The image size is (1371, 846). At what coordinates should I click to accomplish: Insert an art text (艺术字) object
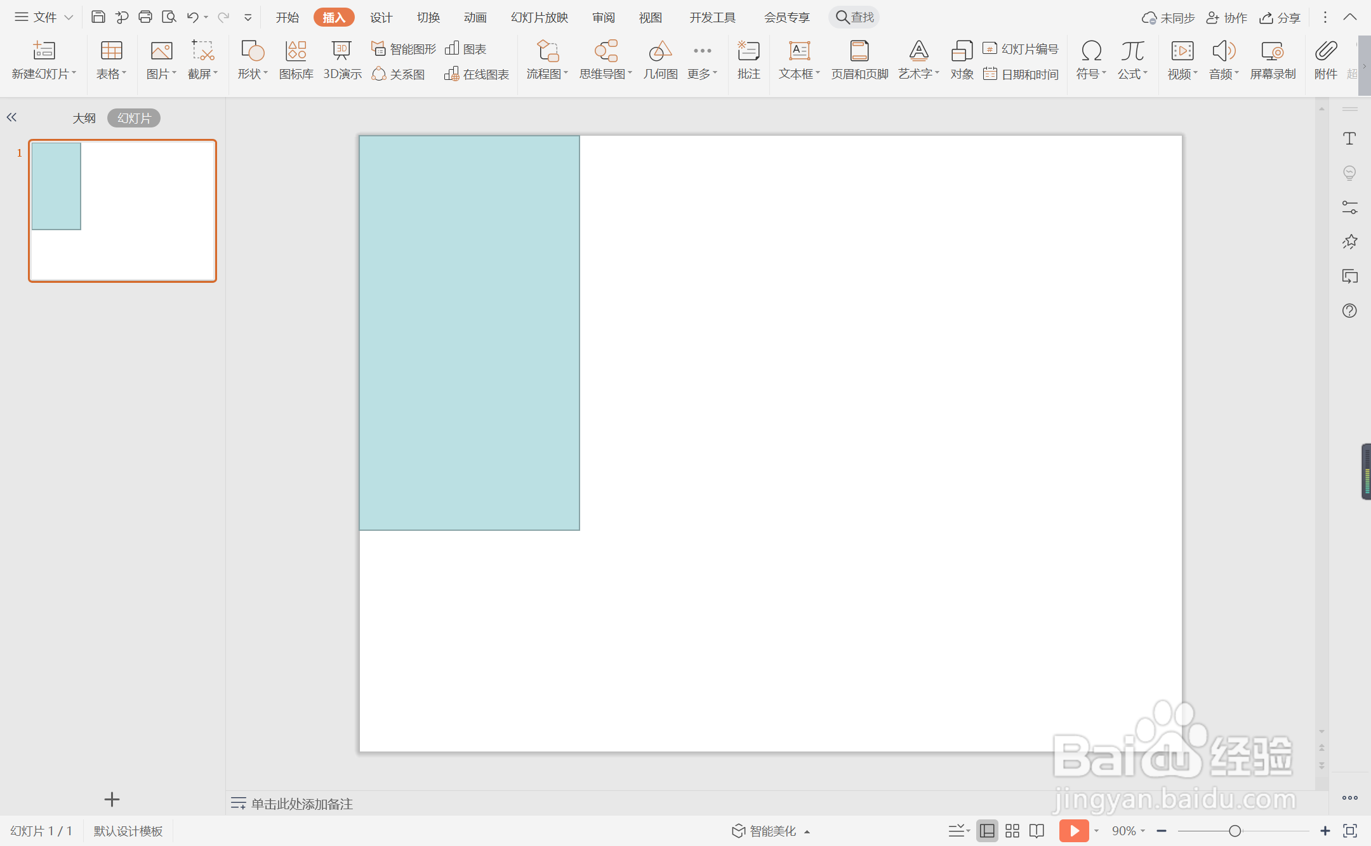(918, 60)
